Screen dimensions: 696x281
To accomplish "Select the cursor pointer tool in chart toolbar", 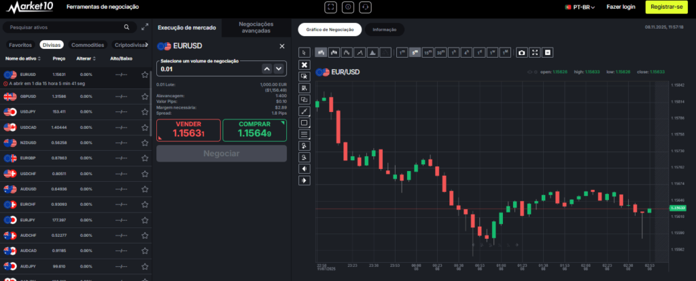I will [x=304, y=52].
